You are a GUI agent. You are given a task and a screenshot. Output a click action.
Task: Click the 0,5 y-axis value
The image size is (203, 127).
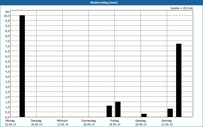coord(7,112)
